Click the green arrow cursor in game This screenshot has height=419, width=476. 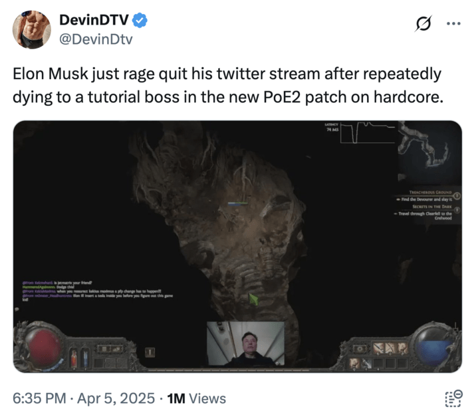(253, 300)
